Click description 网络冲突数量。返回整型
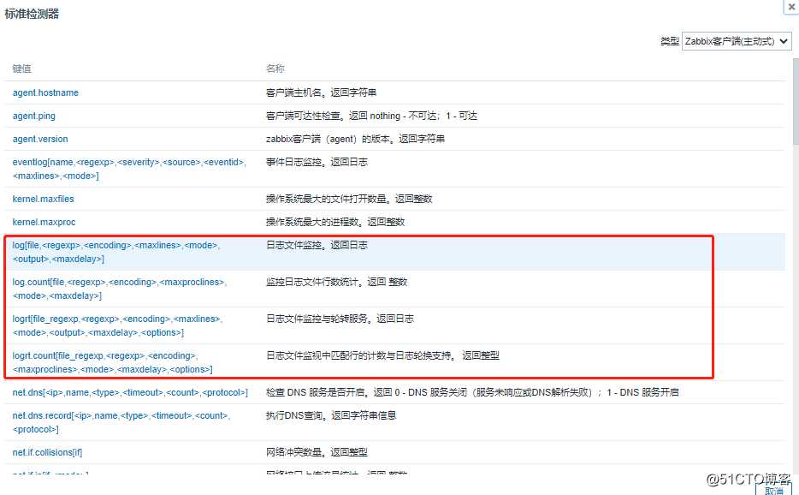The height and width of the screenshot is (495, 799). (317, 453)
